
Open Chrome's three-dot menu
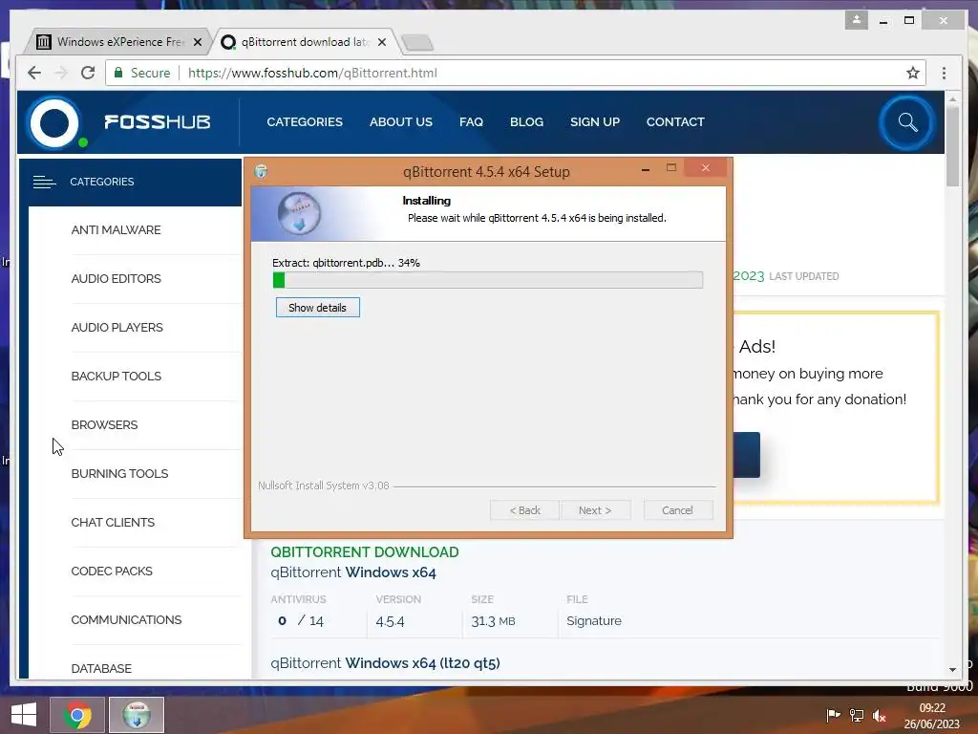[944, 73]
